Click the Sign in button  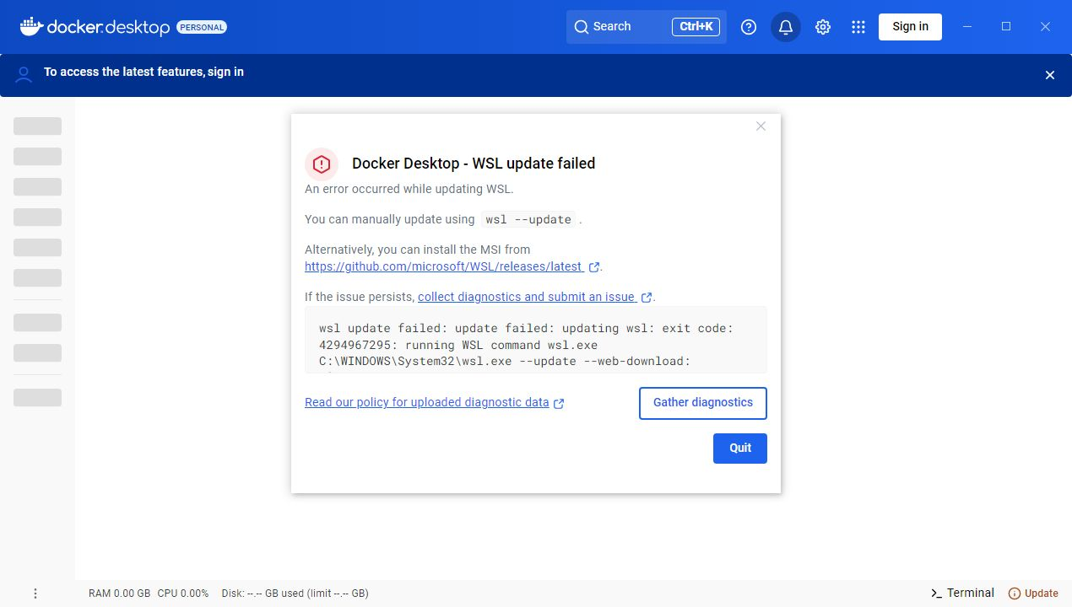pos(910,26)
